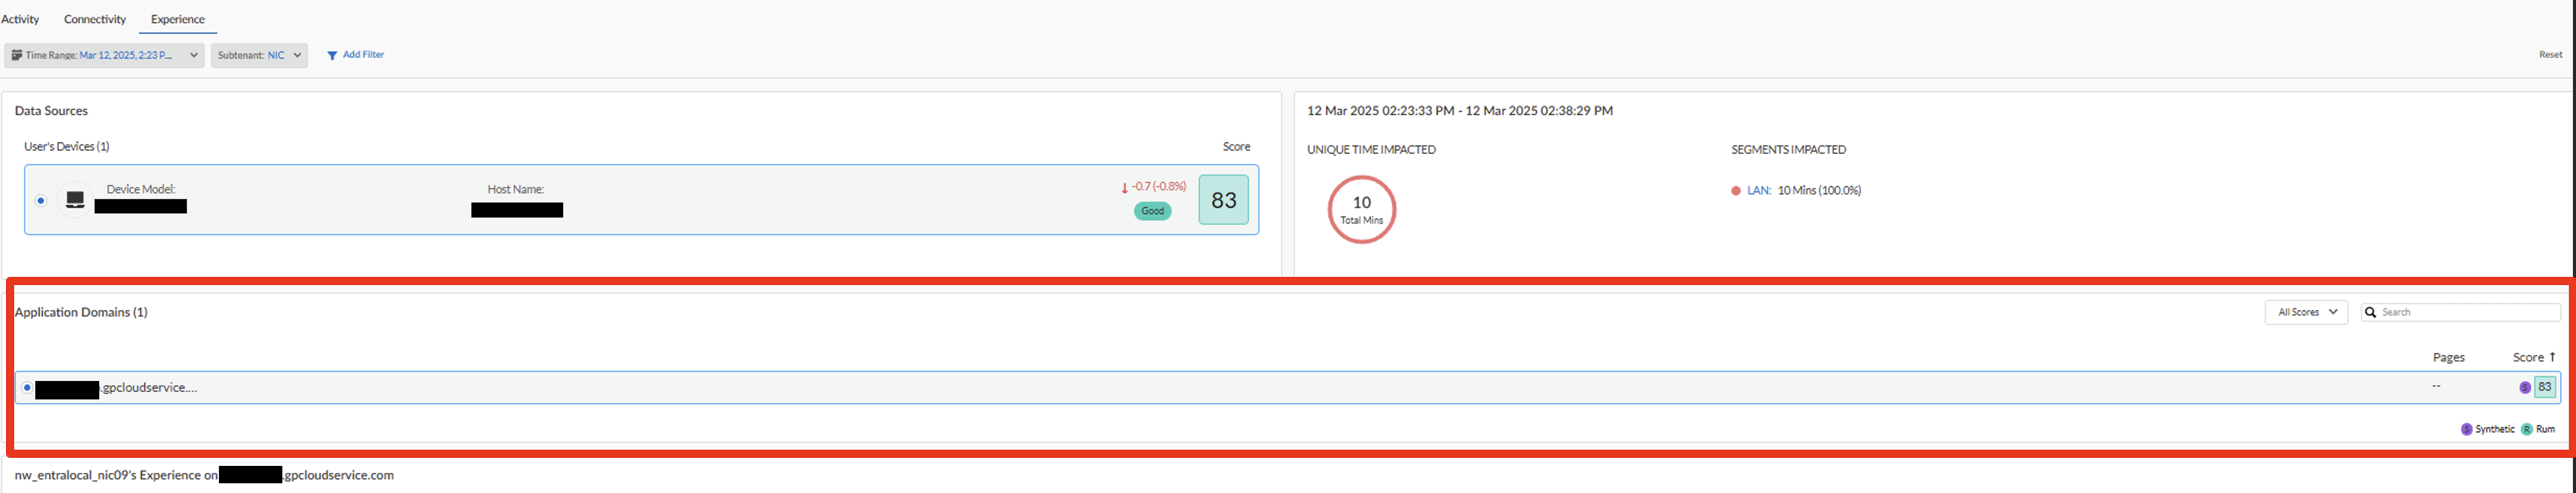The width and height of the screenshot is (2576, 493).
Task: Click the Search field in Application Domains
Action: point(2460,312)
